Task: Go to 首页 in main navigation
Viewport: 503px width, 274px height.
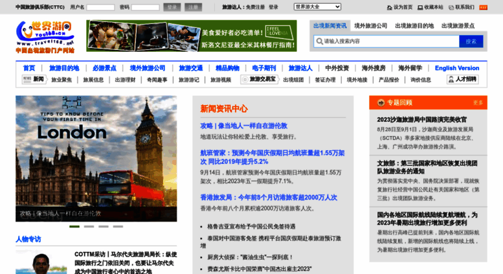Action: 29,68
